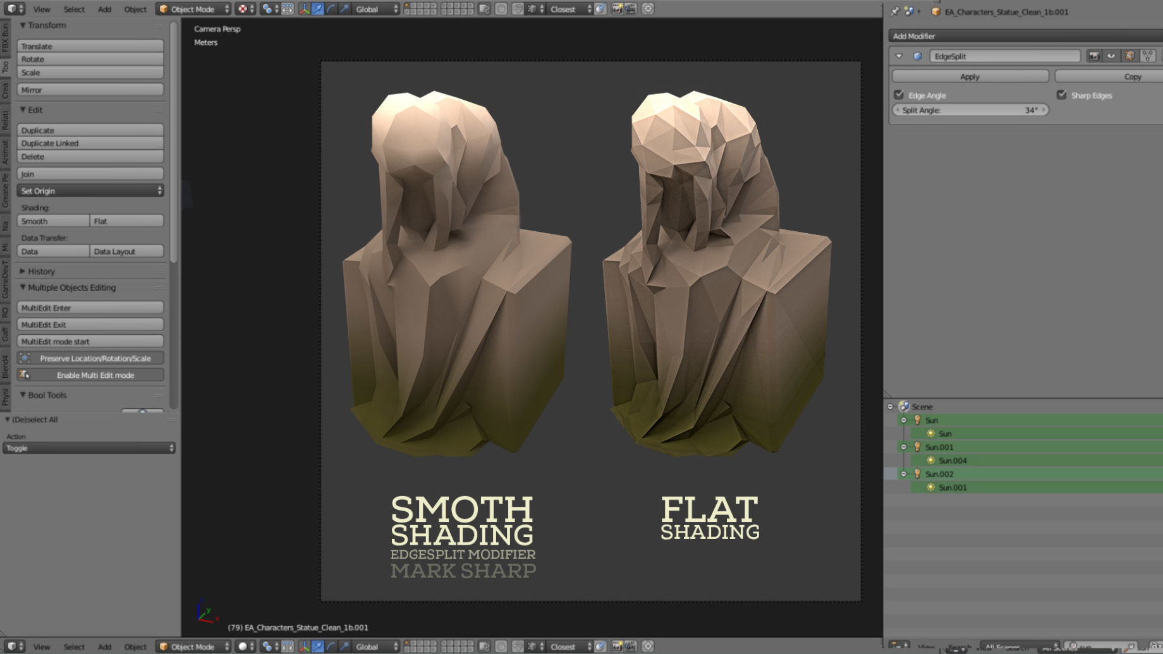Click the 3D manipulator axes icon in top header
The width and height of the screenshot is (1163, 654).
coord(304,9)
